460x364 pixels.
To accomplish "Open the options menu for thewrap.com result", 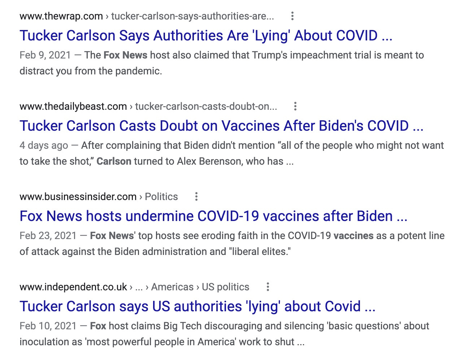I will [292, 16].
